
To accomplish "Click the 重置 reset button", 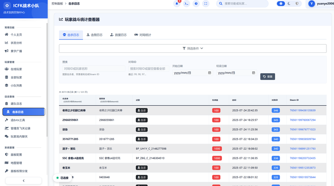I will point(268,77).
